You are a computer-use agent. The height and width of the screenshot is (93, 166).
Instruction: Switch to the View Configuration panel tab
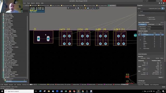point(154,85)
